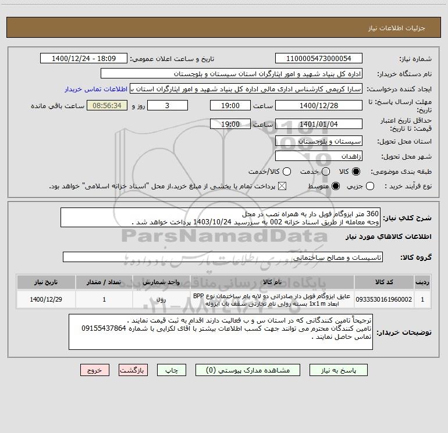Click the general need description text box
448x433 pixels.
point(221,218)
